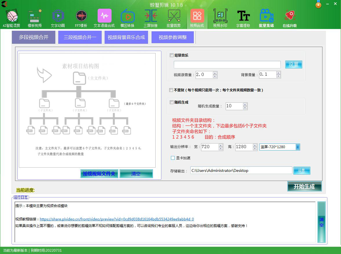Open the 竖屏-720*1280 resolution dropdown
Image resolution: width=341 pixels, height=254 pixels.
(298, 147)
